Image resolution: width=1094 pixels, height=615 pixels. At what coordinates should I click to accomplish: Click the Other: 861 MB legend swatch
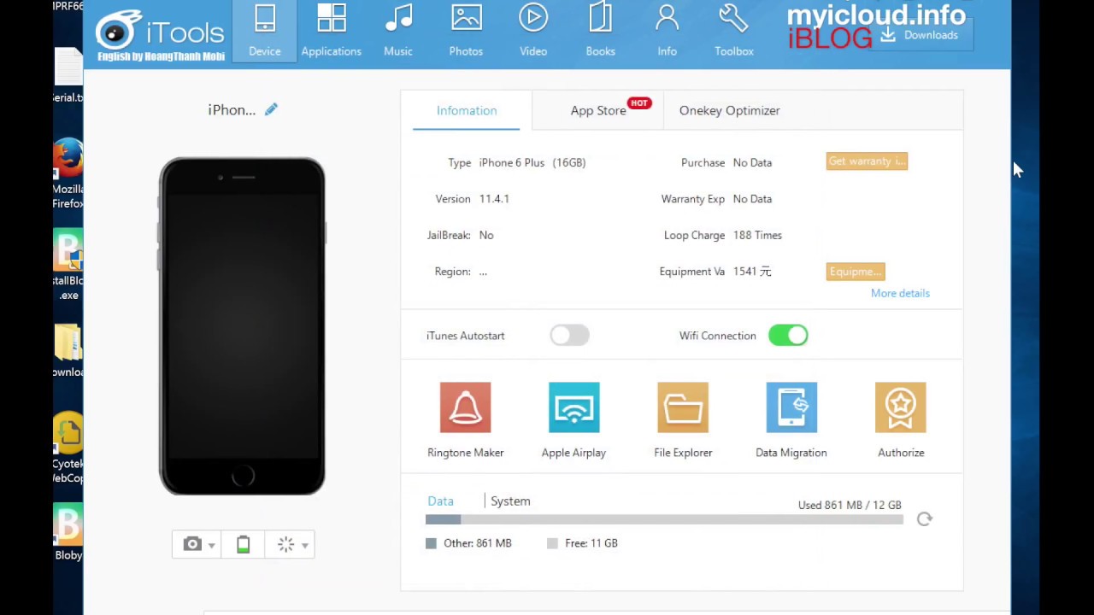431,543
